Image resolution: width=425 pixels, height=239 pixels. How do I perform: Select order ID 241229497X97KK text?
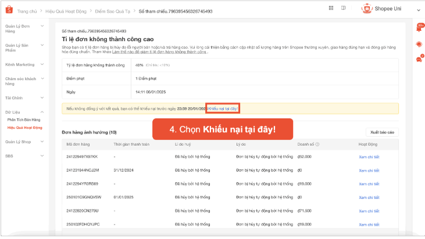coord(82,157)
